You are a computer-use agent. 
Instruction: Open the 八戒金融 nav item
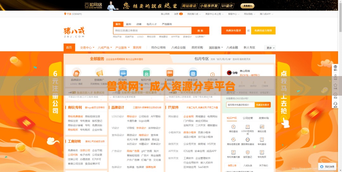(232, 47)
